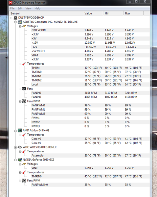Image resolution: width=157 pixels, height=197 pixels.
Task: Open the File menu
Action: [12, 9]
